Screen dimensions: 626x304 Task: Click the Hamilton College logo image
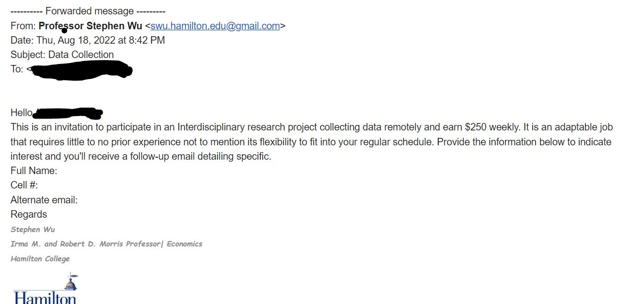pos(46,288)
